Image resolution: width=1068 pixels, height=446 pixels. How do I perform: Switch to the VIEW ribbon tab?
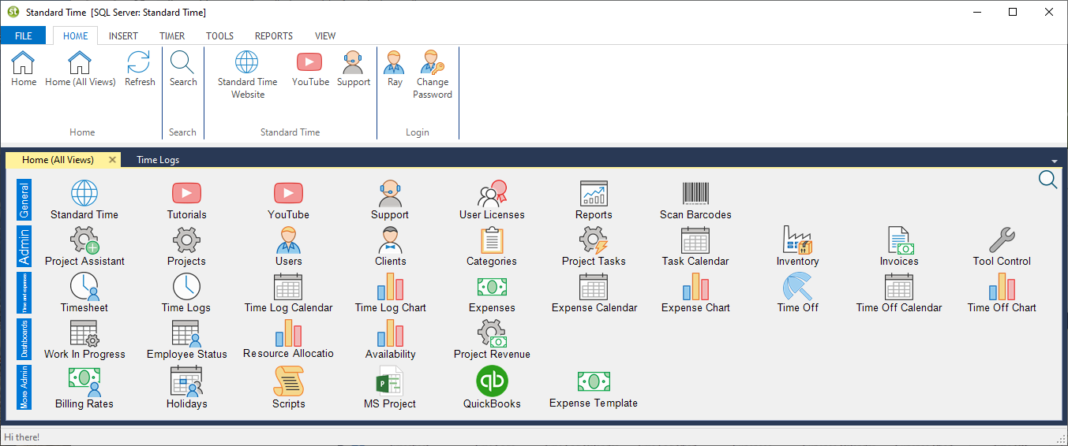325,35
